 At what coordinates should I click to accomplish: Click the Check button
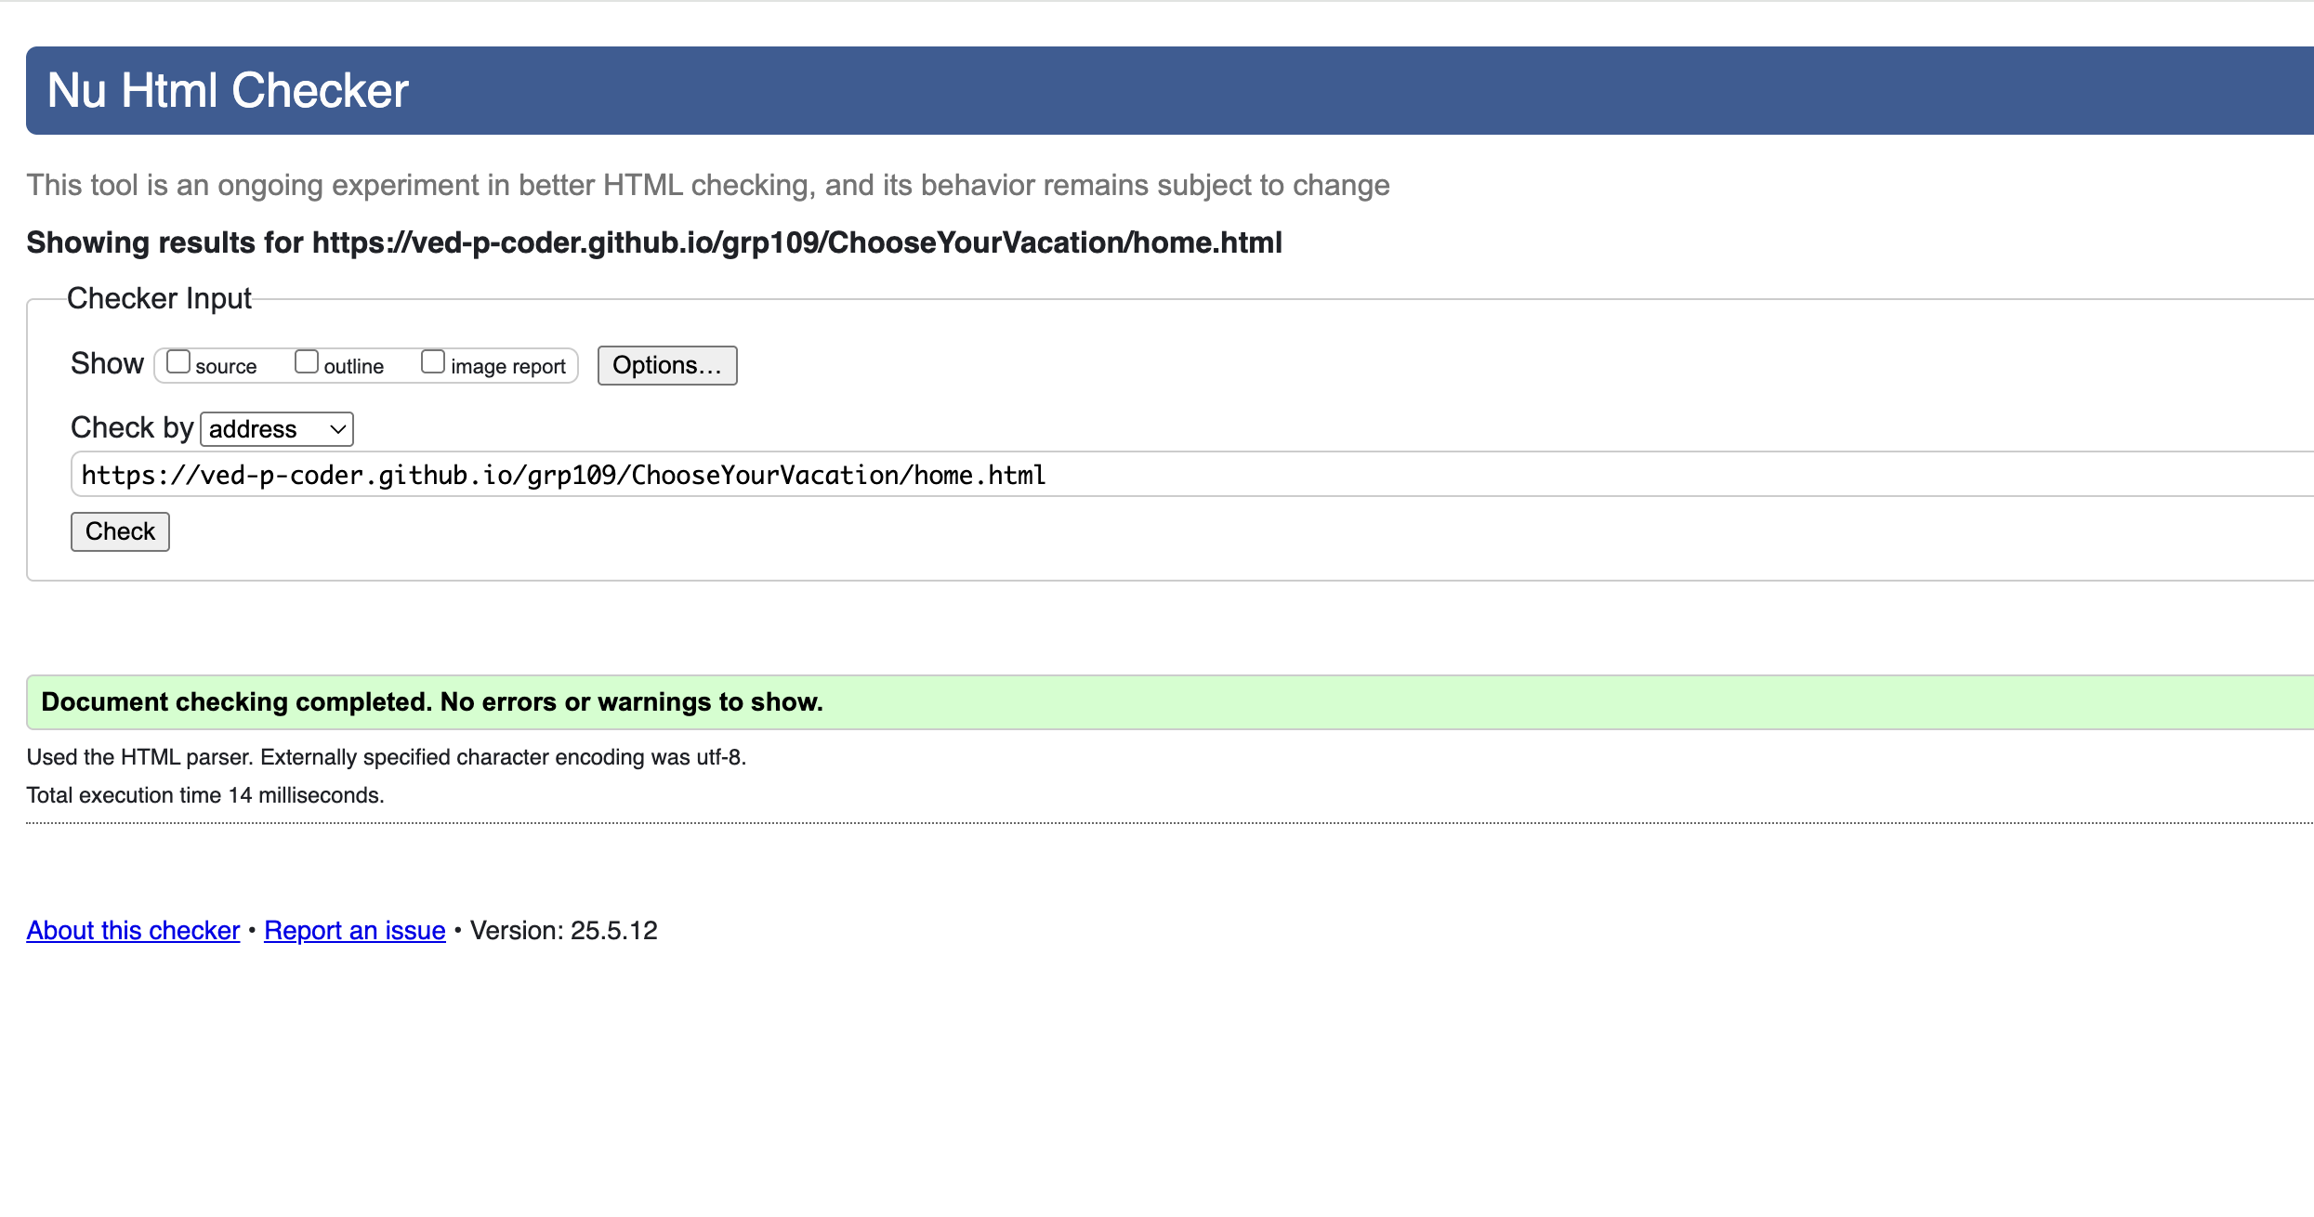click(x=120, y=531)
